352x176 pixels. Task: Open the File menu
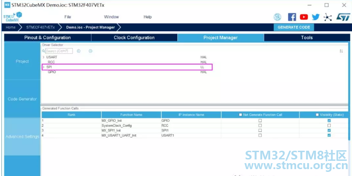pos(67,17)
